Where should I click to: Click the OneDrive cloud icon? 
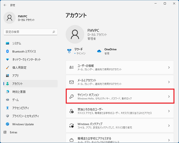pos(99,51)
